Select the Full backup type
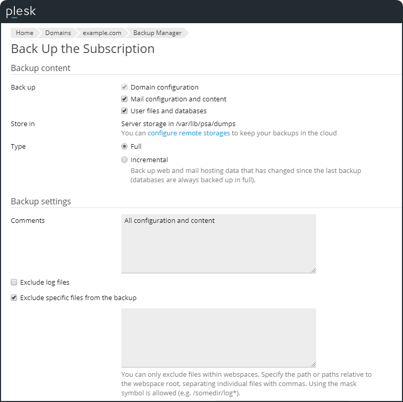This screenshot has height=402, width=403. (124, 147)
